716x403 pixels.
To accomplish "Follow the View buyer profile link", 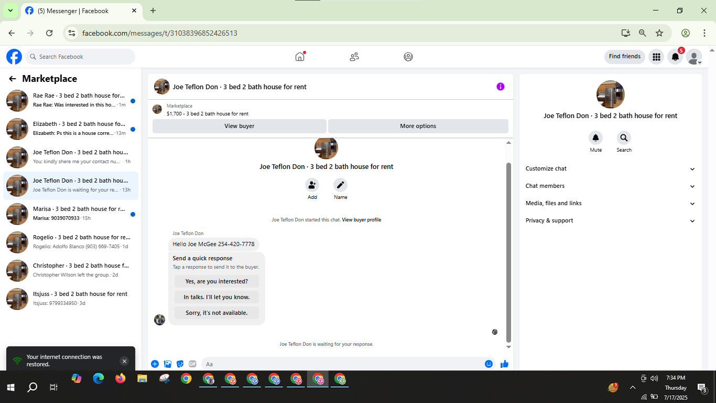I will pos(362,220).
